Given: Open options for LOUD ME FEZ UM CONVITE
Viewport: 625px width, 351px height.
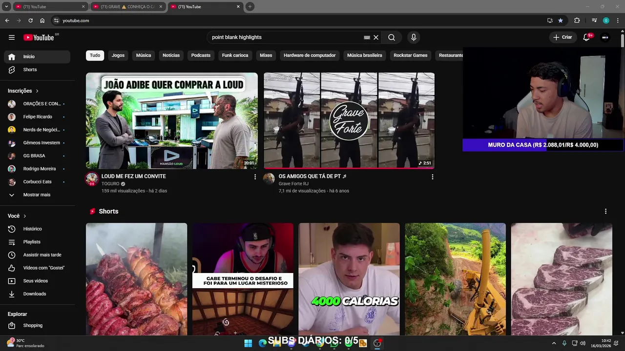Looking at the screenshot, I should (255, 177).
